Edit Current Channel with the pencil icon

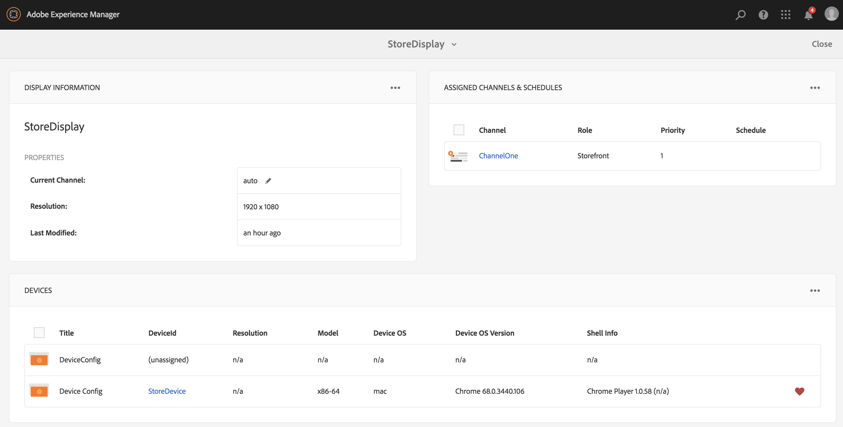(268, 181)
